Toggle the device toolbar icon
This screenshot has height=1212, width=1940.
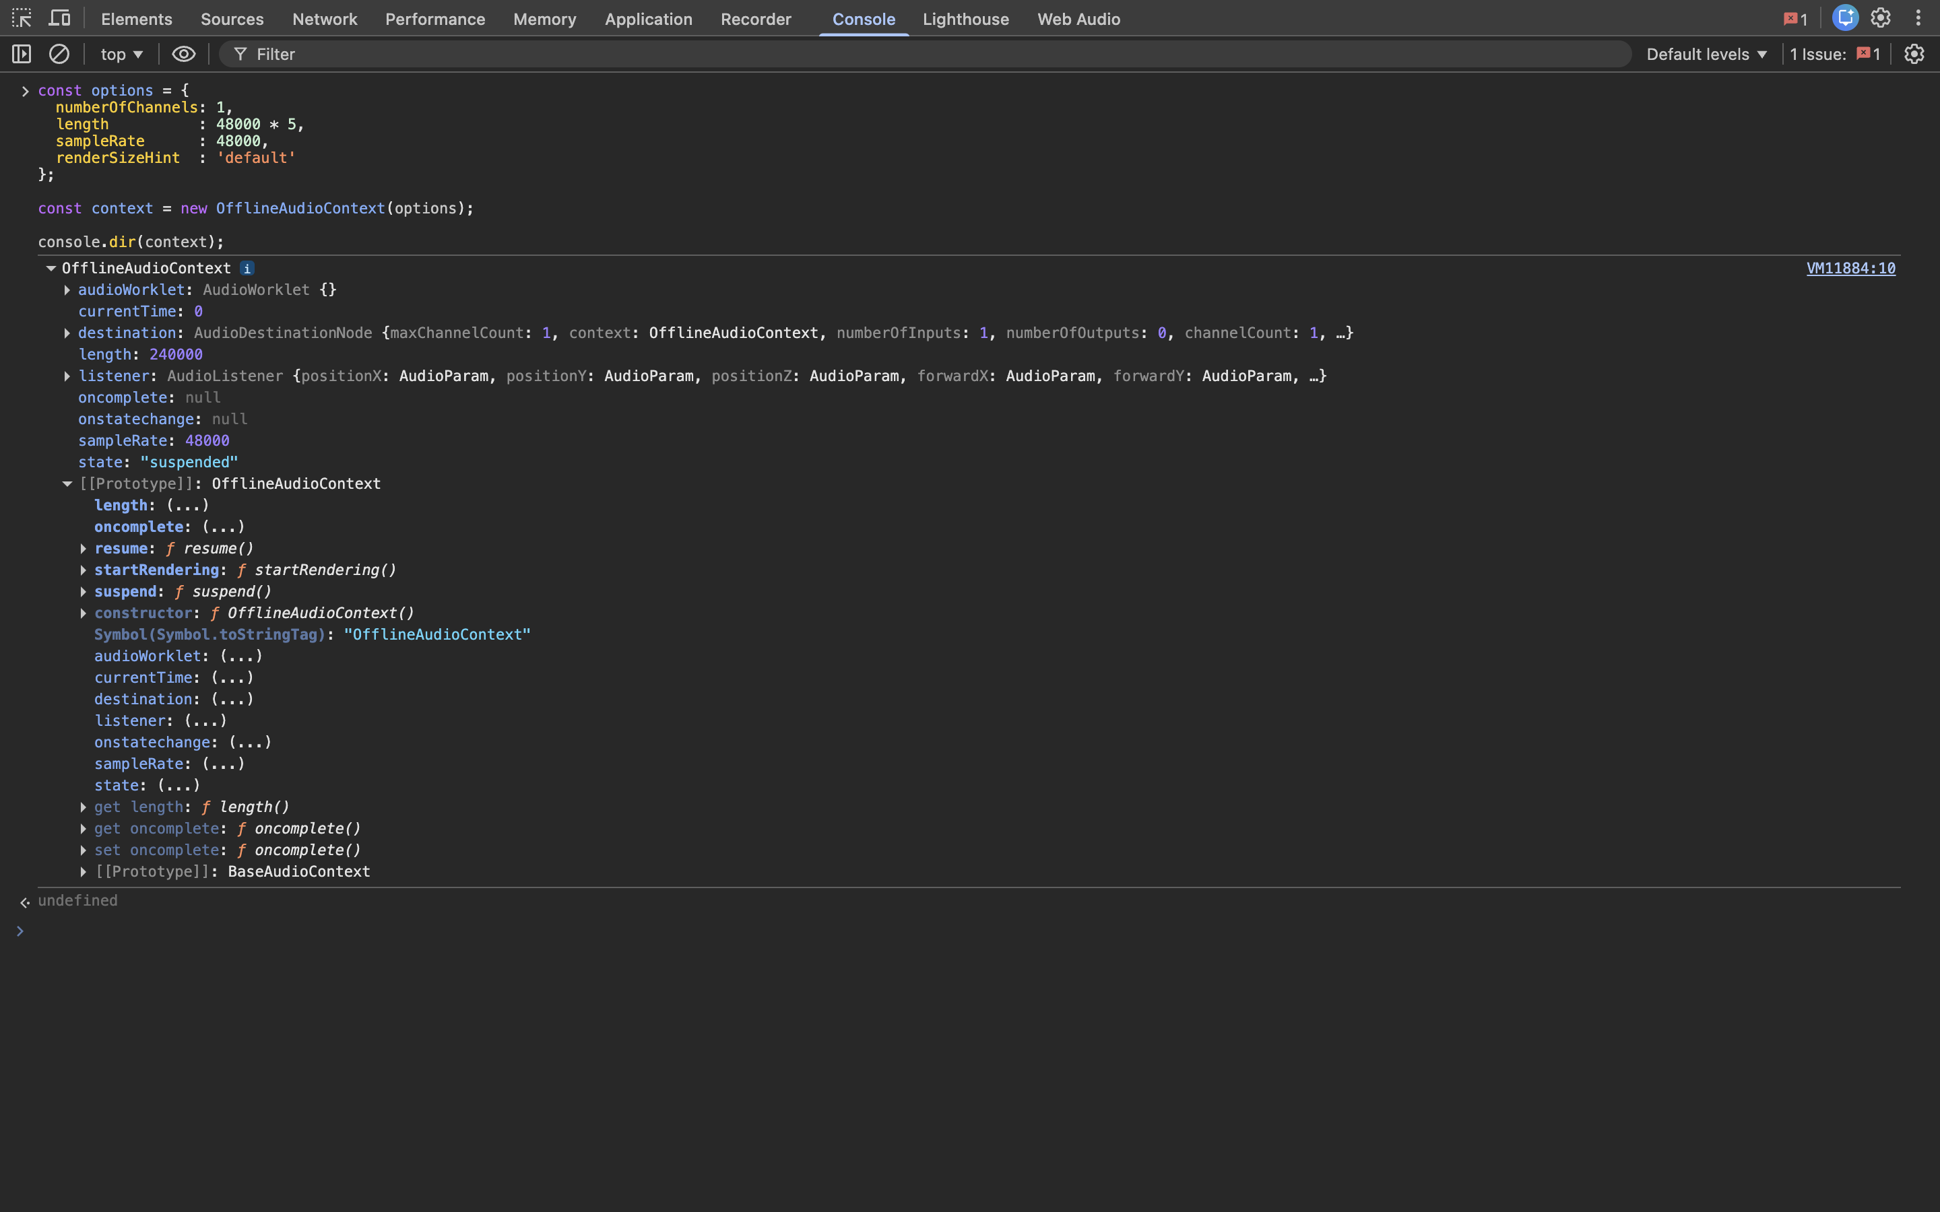tap(59, 18)
